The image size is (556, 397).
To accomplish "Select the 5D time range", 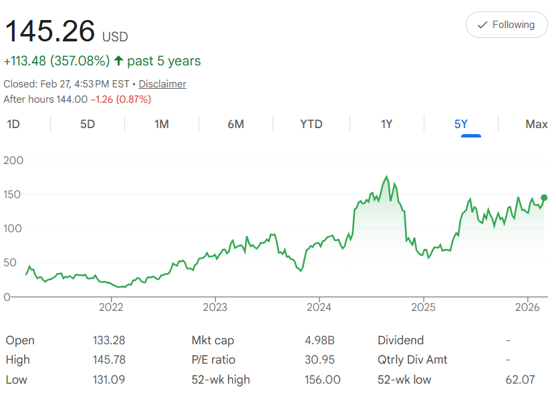I will point(88,124).
